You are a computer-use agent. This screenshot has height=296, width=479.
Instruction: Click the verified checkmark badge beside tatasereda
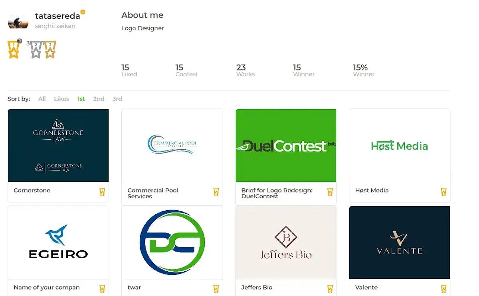83,13
